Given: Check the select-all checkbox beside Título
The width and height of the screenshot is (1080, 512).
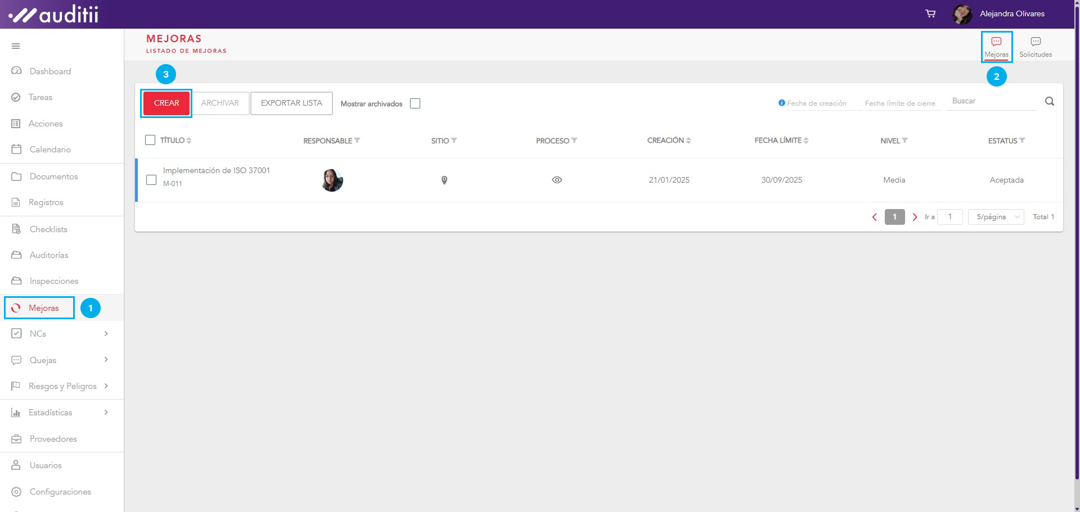Looking at the screenshot, I should (150, 140).
